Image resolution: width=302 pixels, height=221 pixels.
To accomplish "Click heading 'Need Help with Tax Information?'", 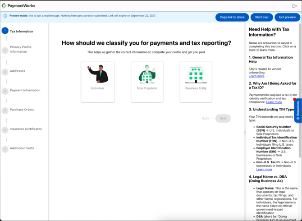I will coord(269,32).
